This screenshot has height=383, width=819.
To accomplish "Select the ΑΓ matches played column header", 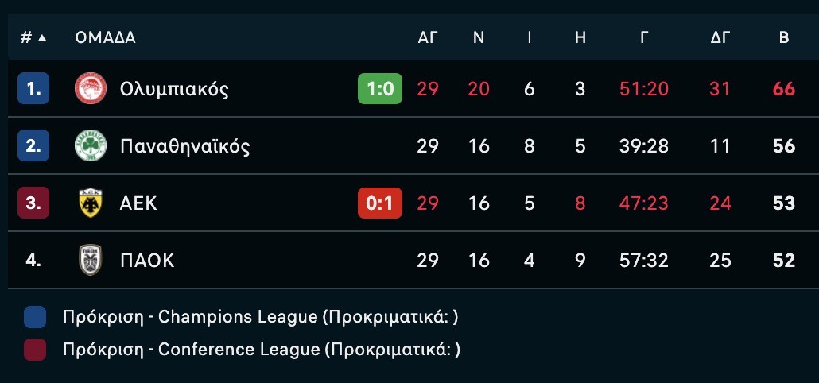I will [427, 37].
